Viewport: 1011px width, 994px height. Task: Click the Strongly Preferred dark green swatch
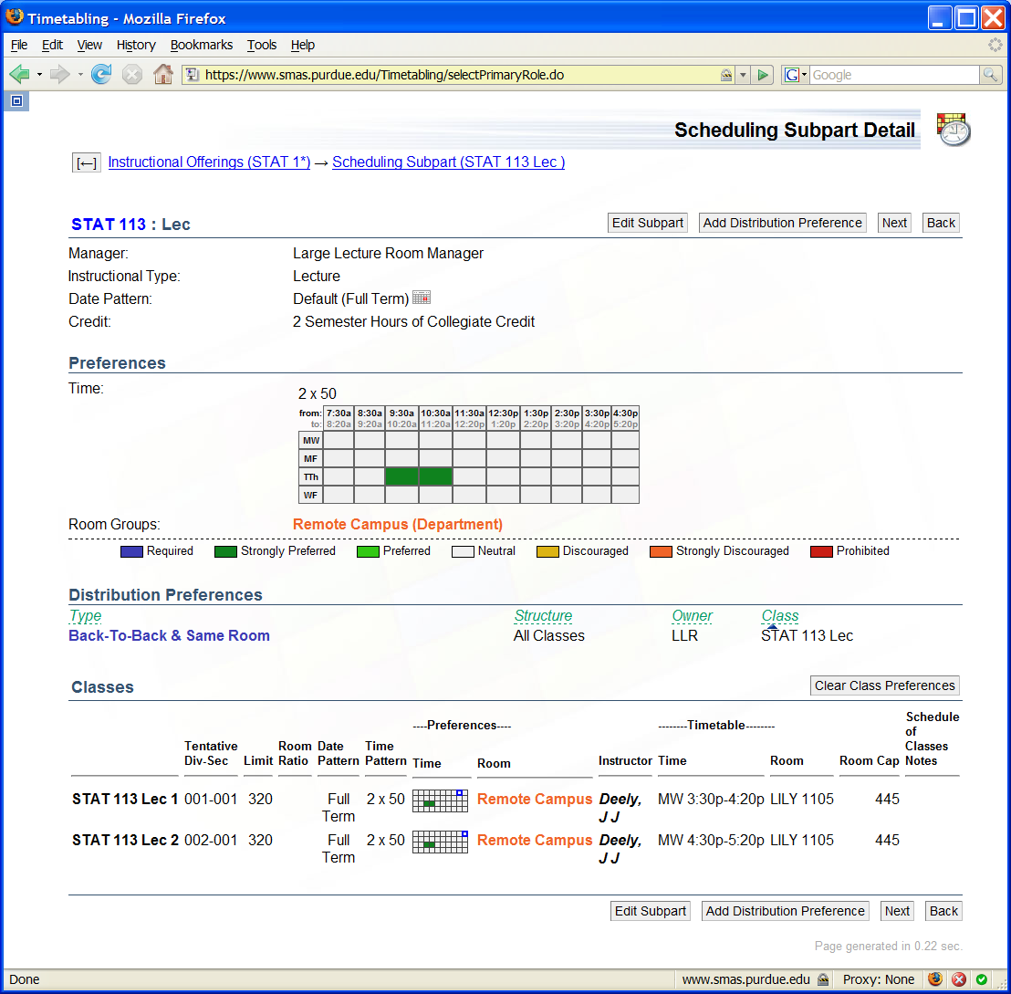pyautogui.click(x=225, y=551)
